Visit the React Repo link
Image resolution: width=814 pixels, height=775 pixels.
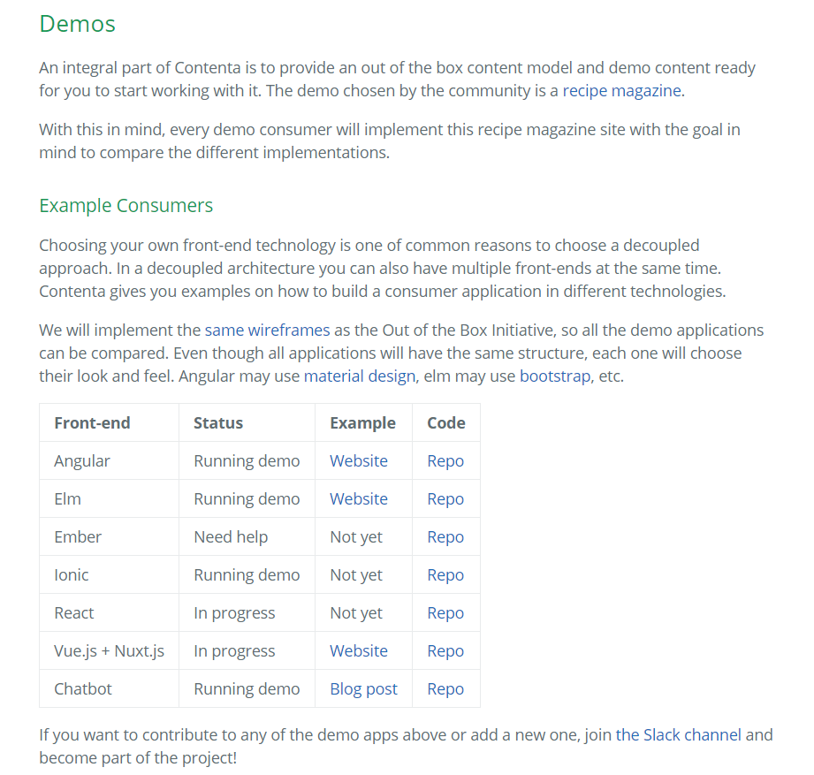(445, 612)
